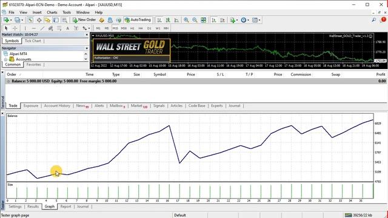Image resolution: width=388 pixels, height=218 pixels.
Task: Toggle the Strategy Tester toolbar icon
Action: point(65,20)
